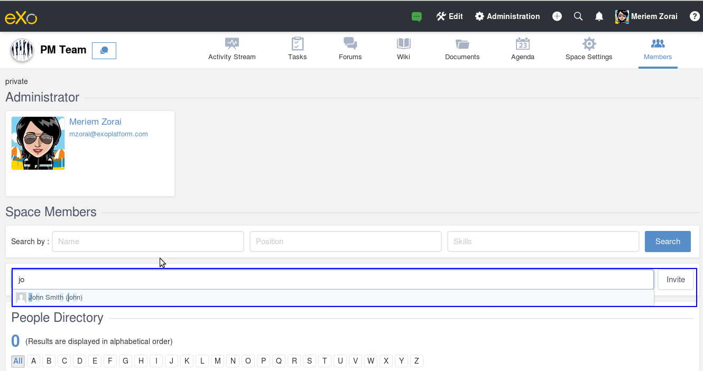Filter directory by letter I
703x371 pixels.
[x=156, y=361]
